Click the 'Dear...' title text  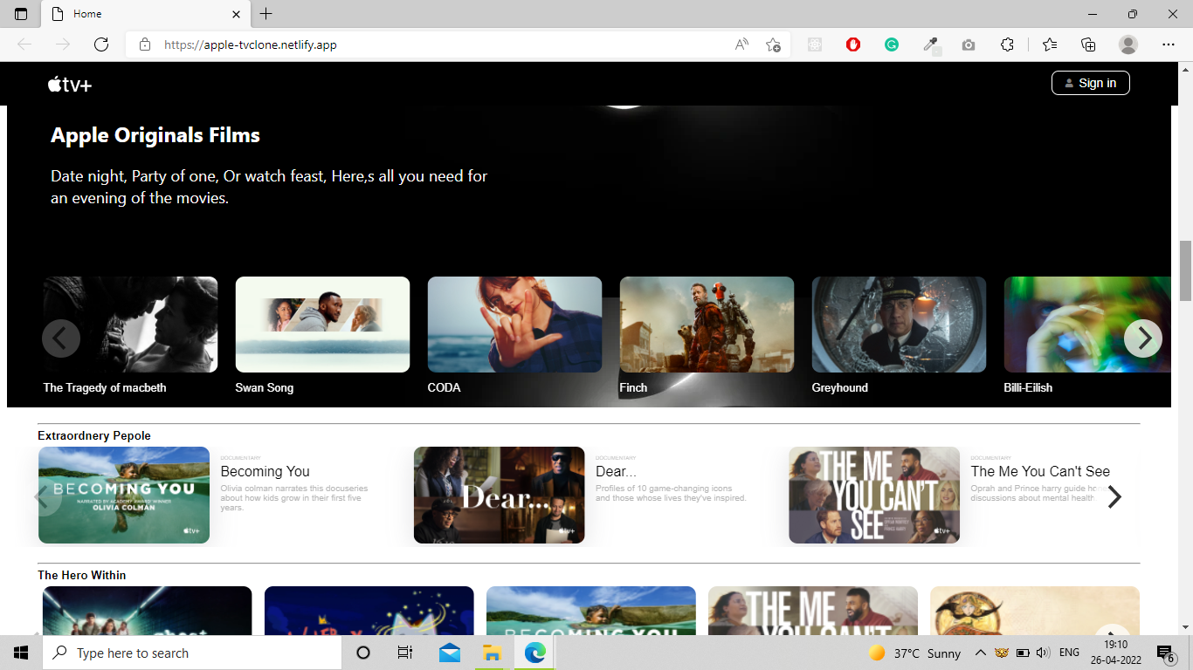(x=616, y=471)
